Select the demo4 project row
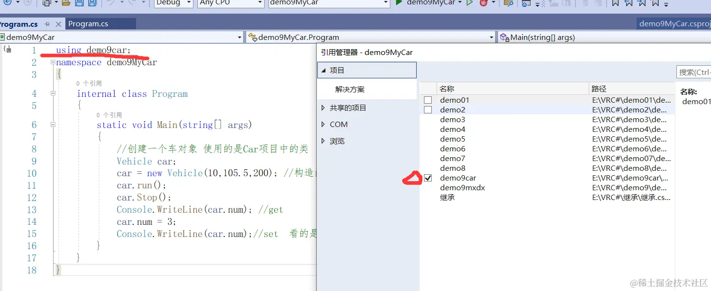Screen dimensions: 711x291 pos(548,129)
